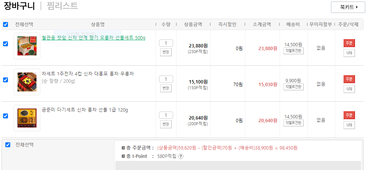Click 착불로전환 for the 금준미 tea shipping
Image resolution: width=366 pixels, height=170 pixels.
click(x=293, y=123)
